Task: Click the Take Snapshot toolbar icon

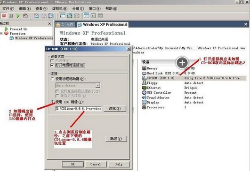Action: pos(37,16)
